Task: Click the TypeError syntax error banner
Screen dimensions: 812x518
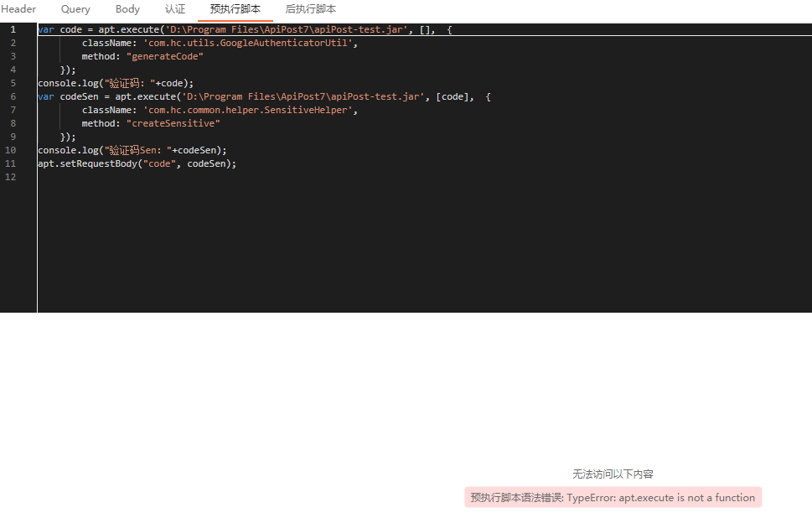Action: pos(613,497)
